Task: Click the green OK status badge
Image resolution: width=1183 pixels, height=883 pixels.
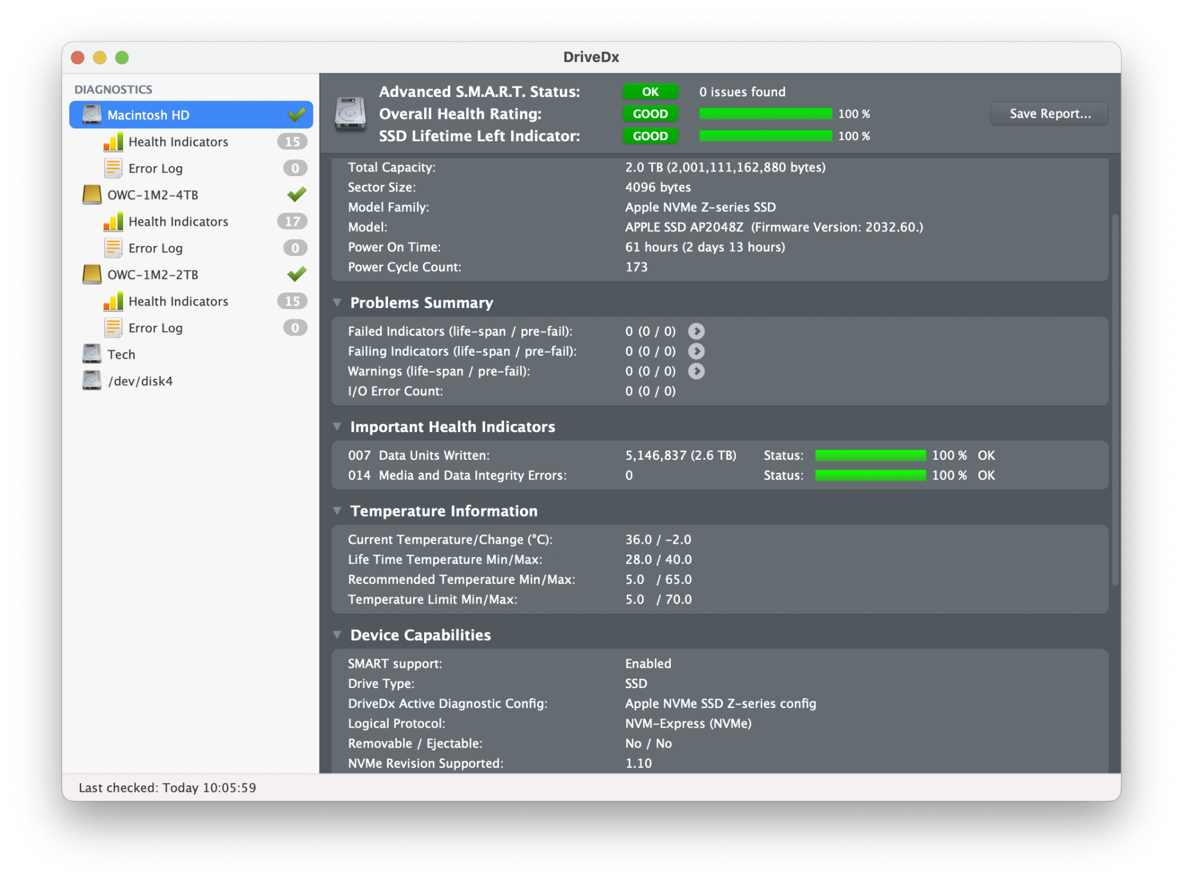Action: pyautogui.click(x=650, y=92)
